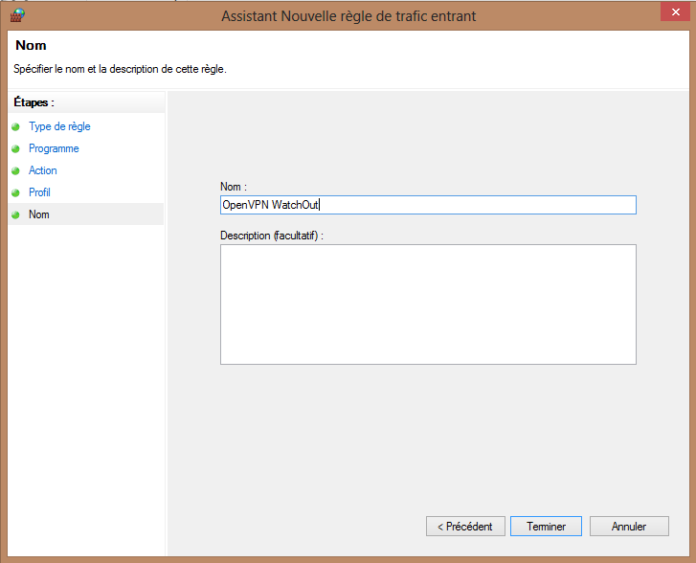Screen dimensions: 696x563
Task: Click the Étapes header in sidebar
Action: coord(34,102)
